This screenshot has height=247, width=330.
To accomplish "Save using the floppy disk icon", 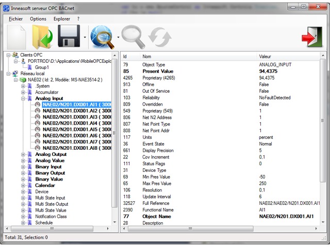I will pyautogui.click(x=69, y=37).
